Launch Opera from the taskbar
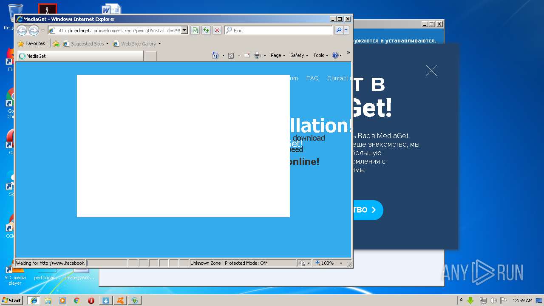This screenshot has width=544, height=306. pos(91,300)
